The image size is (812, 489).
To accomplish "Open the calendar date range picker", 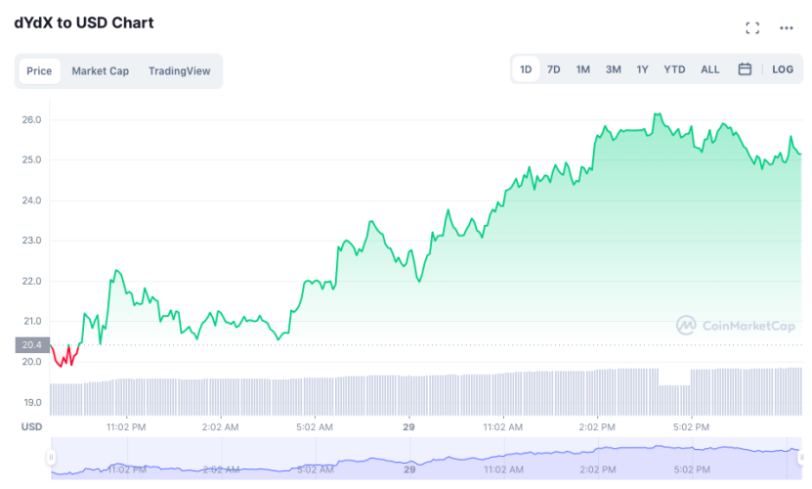I will pos(745,69).
